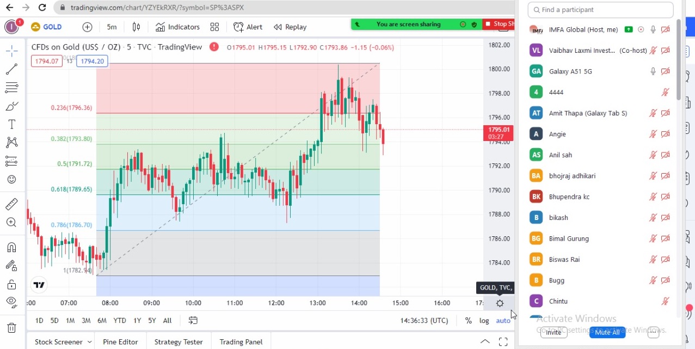Toggle log scale mode
Image resolution: width=695 pixels, height=349 pixels.
click(x=484, y=321)
